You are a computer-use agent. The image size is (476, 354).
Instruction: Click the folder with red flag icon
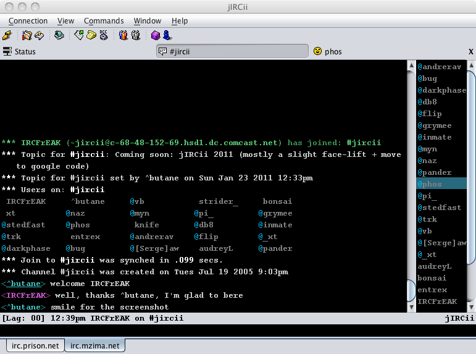click(27, 36)
